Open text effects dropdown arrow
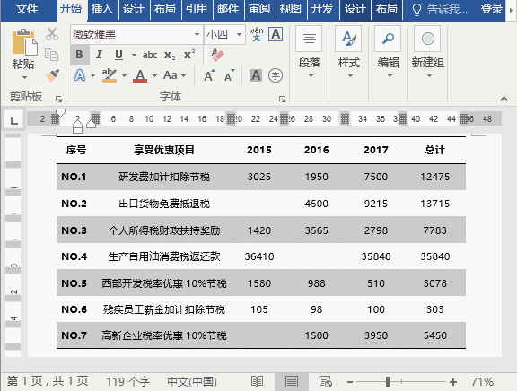This screenshot has width=517, height=391. tap(92, 75)
